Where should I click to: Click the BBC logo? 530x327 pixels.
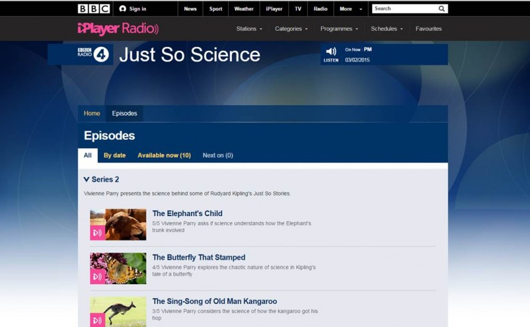pos(94,9)
